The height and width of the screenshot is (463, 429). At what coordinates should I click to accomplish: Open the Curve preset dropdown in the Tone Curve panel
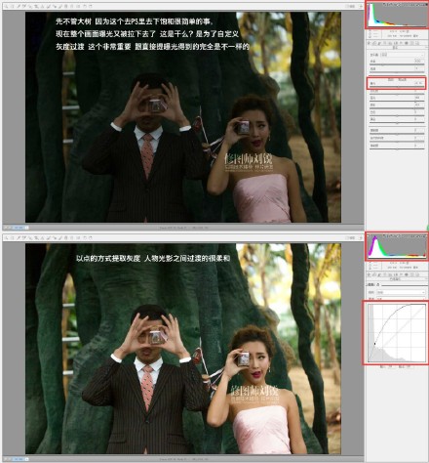(x=401, y=292)
